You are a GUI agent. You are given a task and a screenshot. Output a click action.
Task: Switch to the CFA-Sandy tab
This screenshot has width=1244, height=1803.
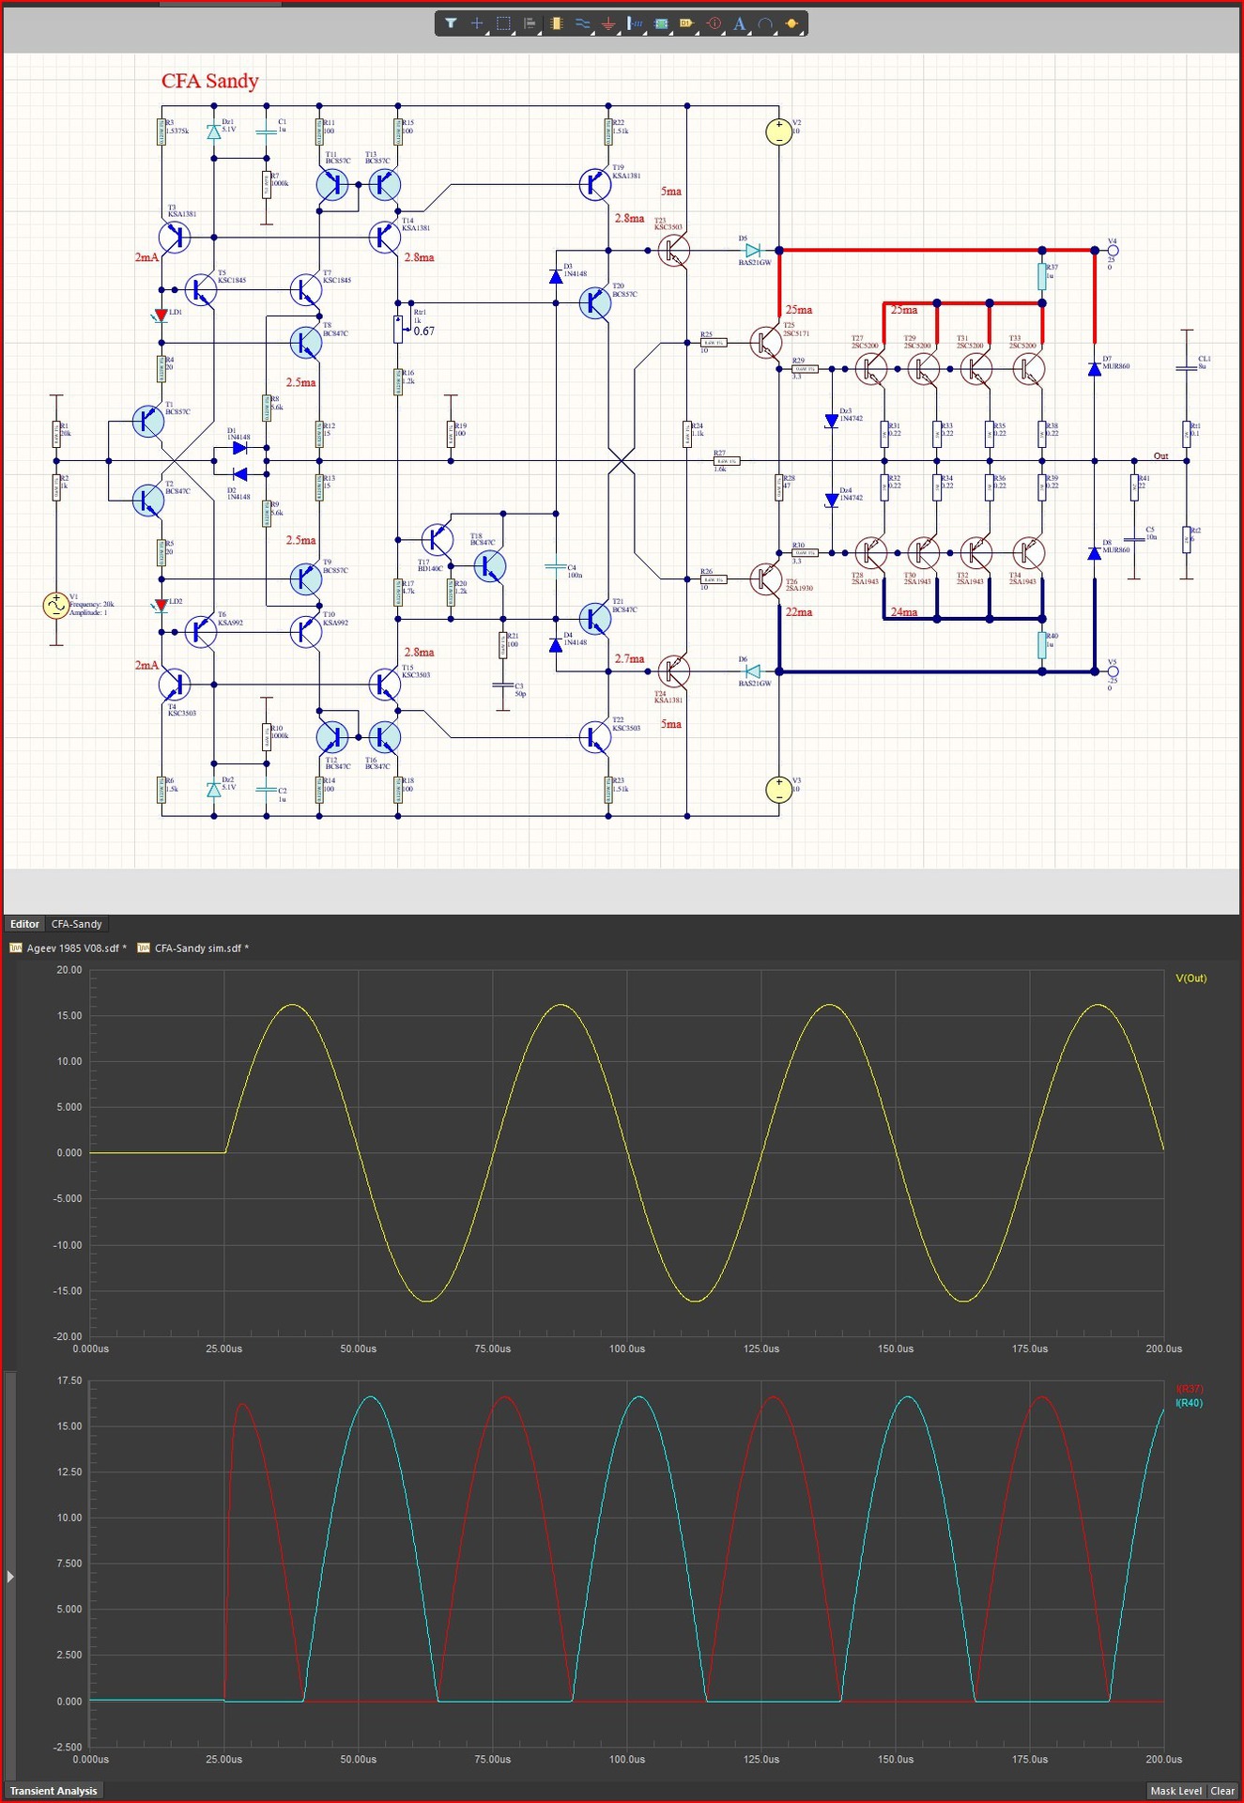coord(76,924)
